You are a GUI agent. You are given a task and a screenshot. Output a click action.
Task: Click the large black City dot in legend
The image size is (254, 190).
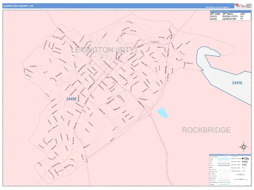pyautogui.click(x=243, y=158)
